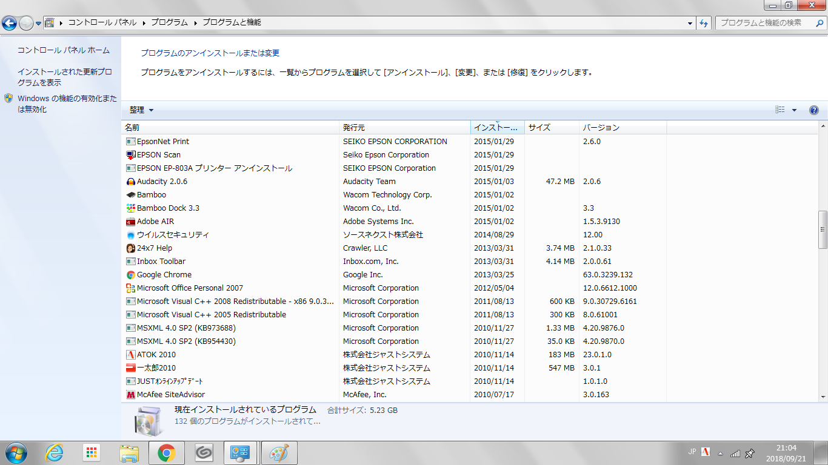The width and height of the screenshot is (828, 465).
Task: Expand the address bar history dropdown
Action: (x=690, y=23)
